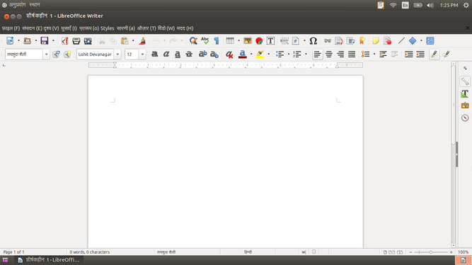The height and width of the screenshot is (265, 472).
Task: Open the Styles menu
Action: (x=107, y=28)
